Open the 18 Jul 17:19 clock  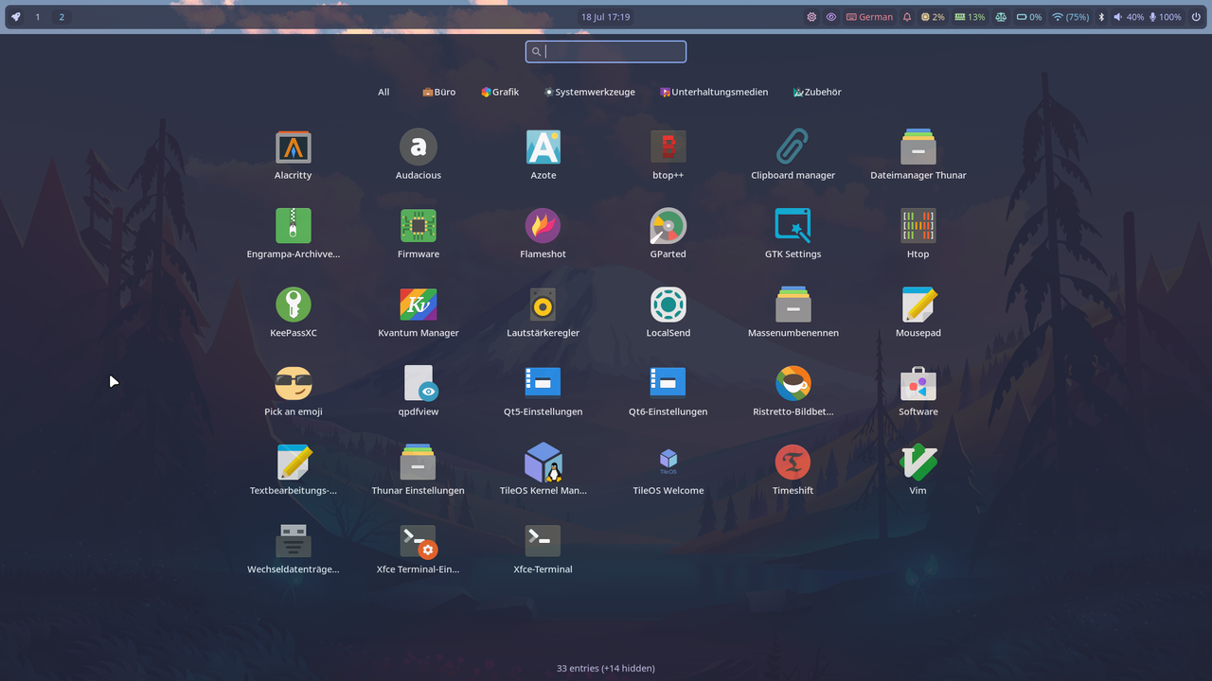pyautogui.click(x=606, y=17)
